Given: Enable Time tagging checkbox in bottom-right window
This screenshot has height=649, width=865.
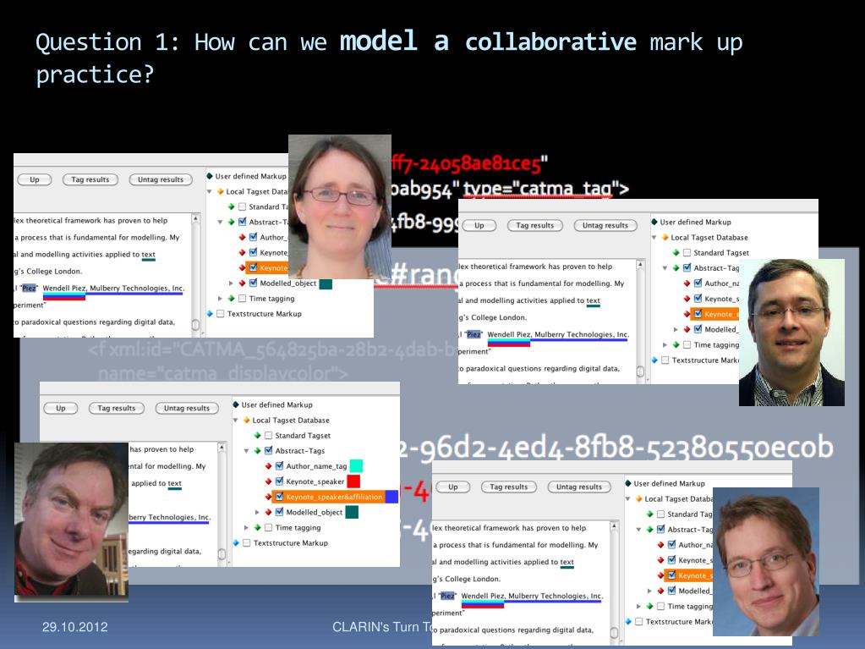Looking at the screenshot, I should pyautogui.click(x=660, y=606).
